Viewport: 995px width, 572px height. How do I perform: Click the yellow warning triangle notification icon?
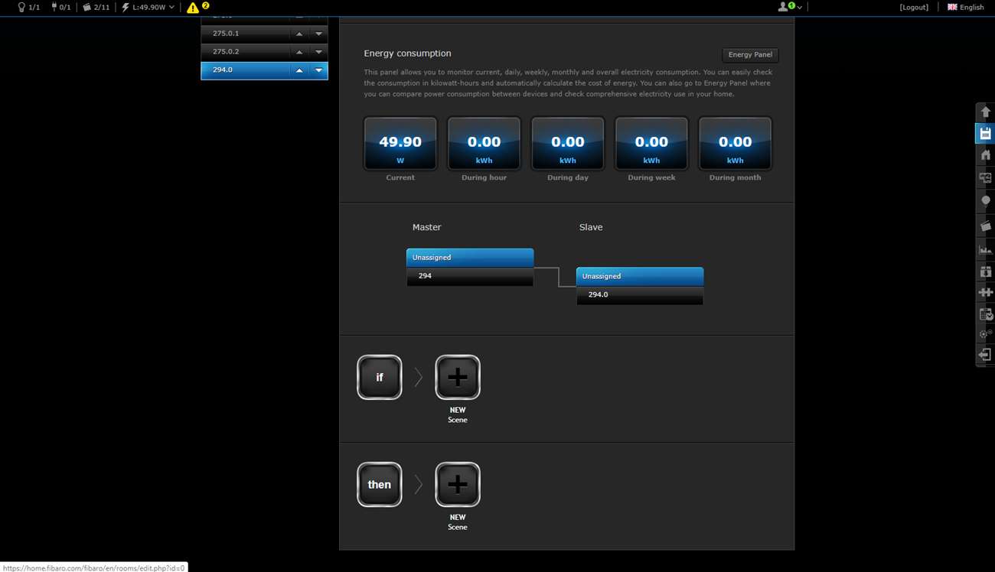[x=194, y=8]
